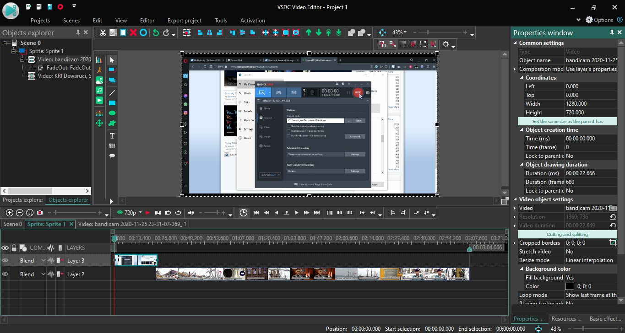Open Options in the top right
Viewport: 625px width, 333px height.
point(599,20)
